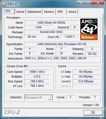This screenshot has width=106, height=119.
Task: Open the Mainboard tab
Action: point(34,12)
